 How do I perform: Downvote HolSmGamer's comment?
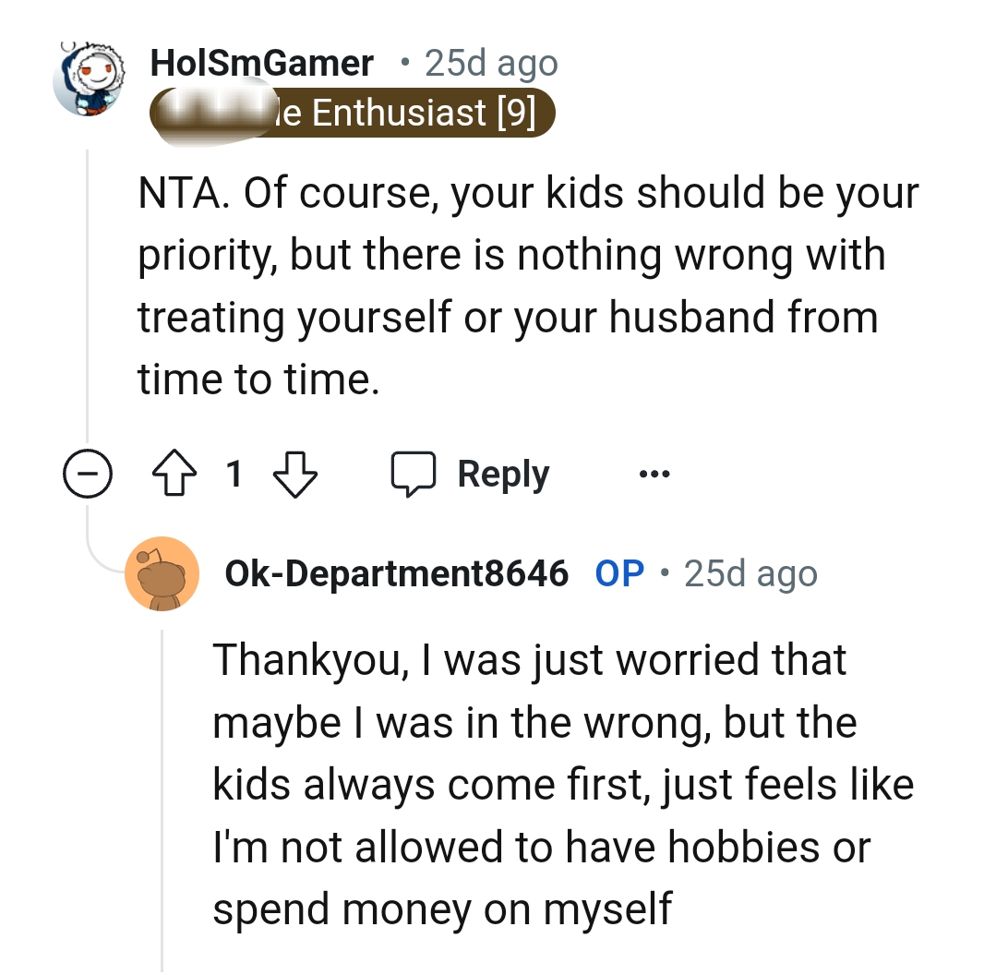pyautogui.click(x=294, y=475)
